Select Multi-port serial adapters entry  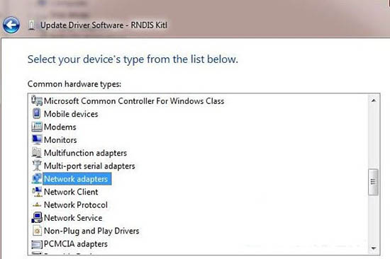coord(89,166)
